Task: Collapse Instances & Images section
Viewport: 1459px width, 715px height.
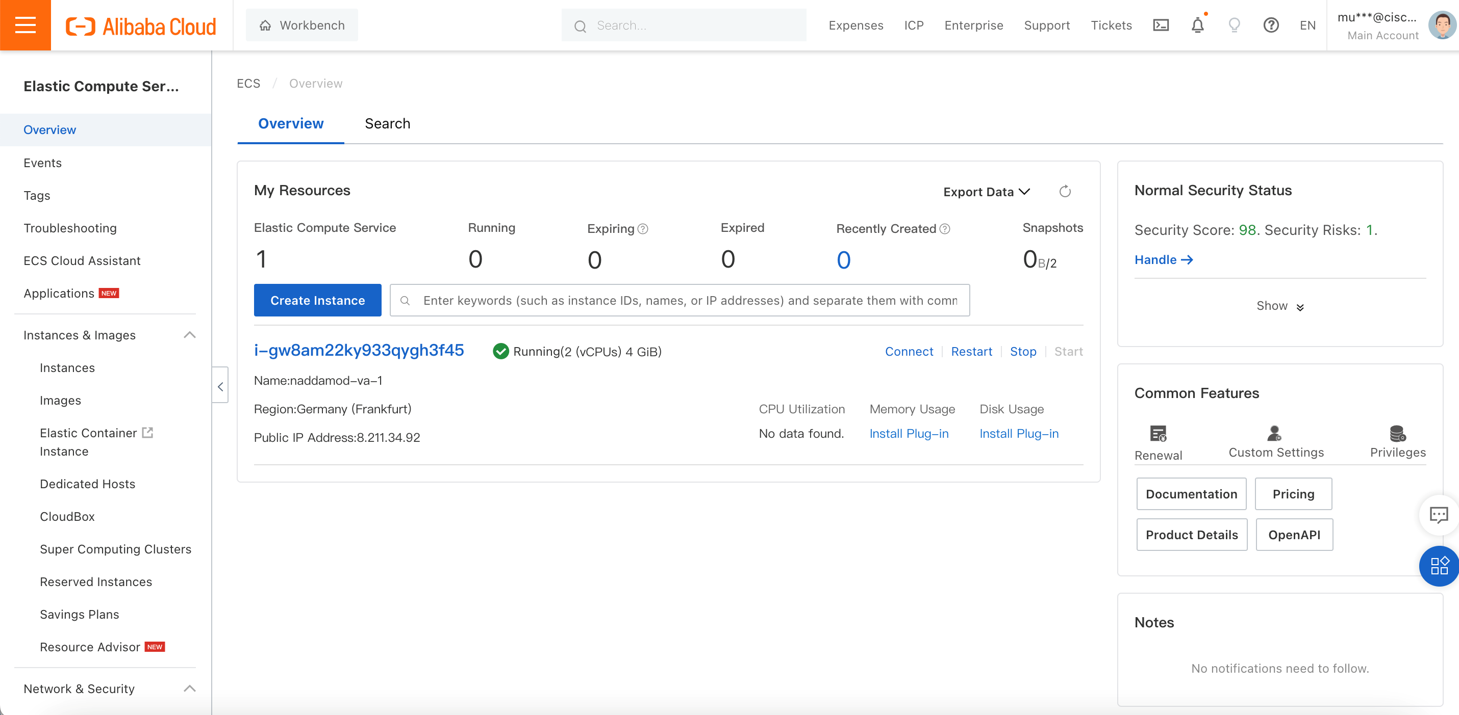Action: (190, 335)
